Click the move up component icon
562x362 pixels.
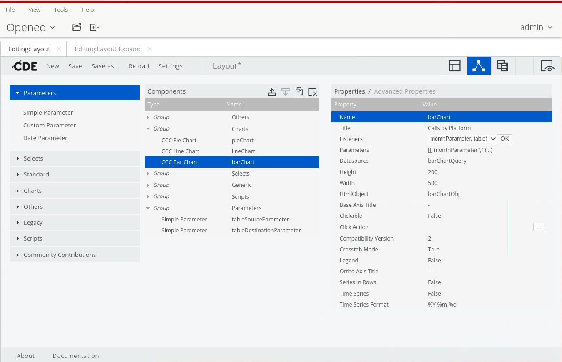(271, 92)
